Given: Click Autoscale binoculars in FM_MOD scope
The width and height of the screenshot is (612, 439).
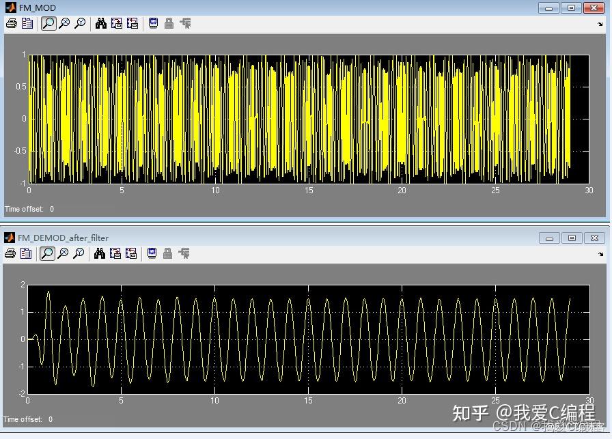Looking at the screenshot, I should 100,23.
